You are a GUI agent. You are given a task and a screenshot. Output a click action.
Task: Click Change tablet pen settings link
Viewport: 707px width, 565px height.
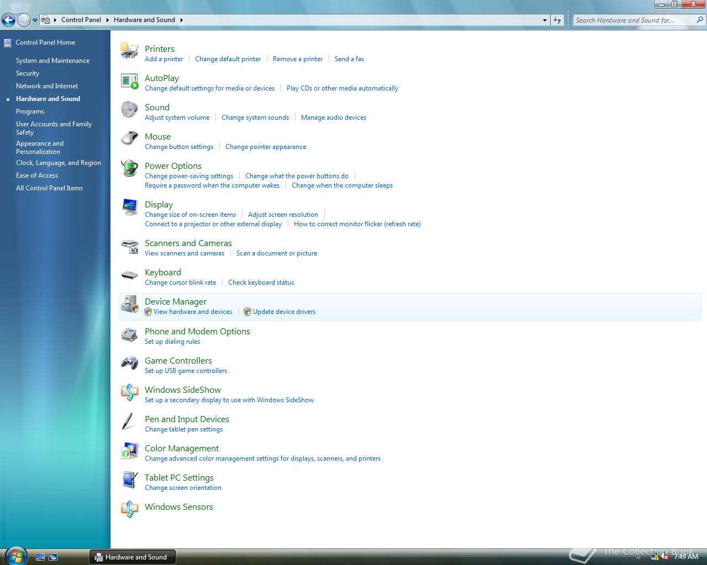click(x=183, y=429)
